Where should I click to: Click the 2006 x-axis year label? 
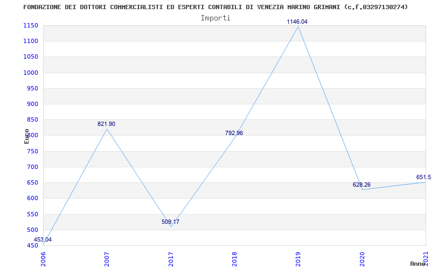coord(43,259)
